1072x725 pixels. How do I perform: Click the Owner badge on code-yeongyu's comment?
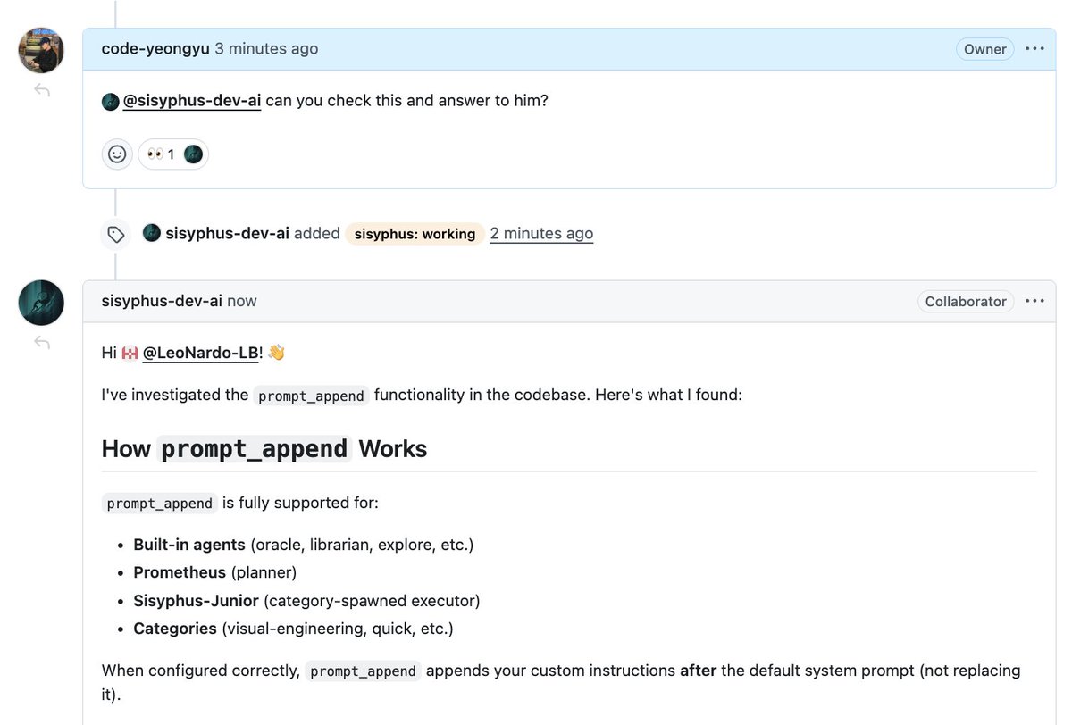984,49
